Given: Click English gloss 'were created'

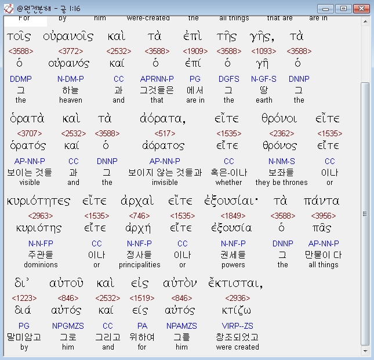Looking at the screenshot, I should [237, 347].
